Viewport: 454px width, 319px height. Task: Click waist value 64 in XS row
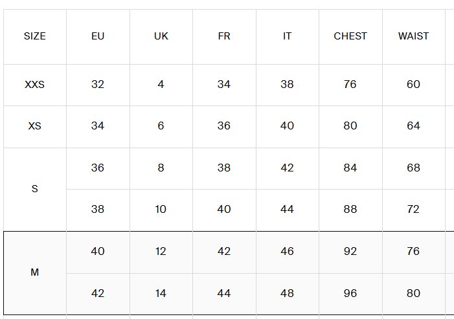(413, 126)
